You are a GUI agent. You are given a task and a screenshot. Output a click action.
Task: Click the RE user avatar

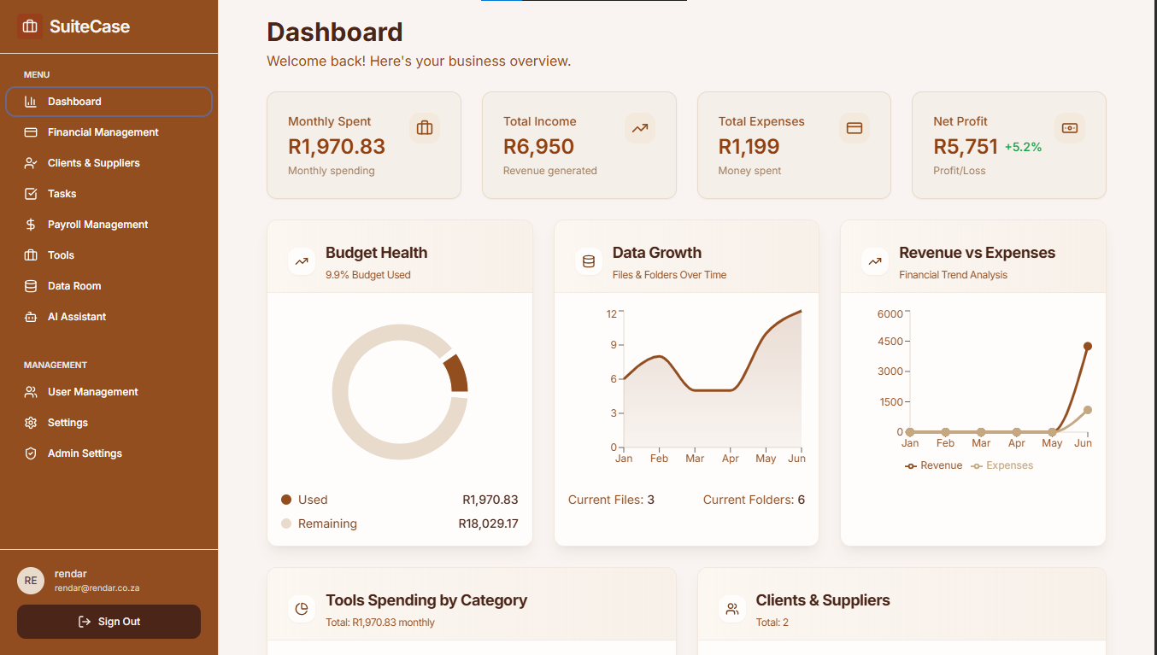(31, 581)
